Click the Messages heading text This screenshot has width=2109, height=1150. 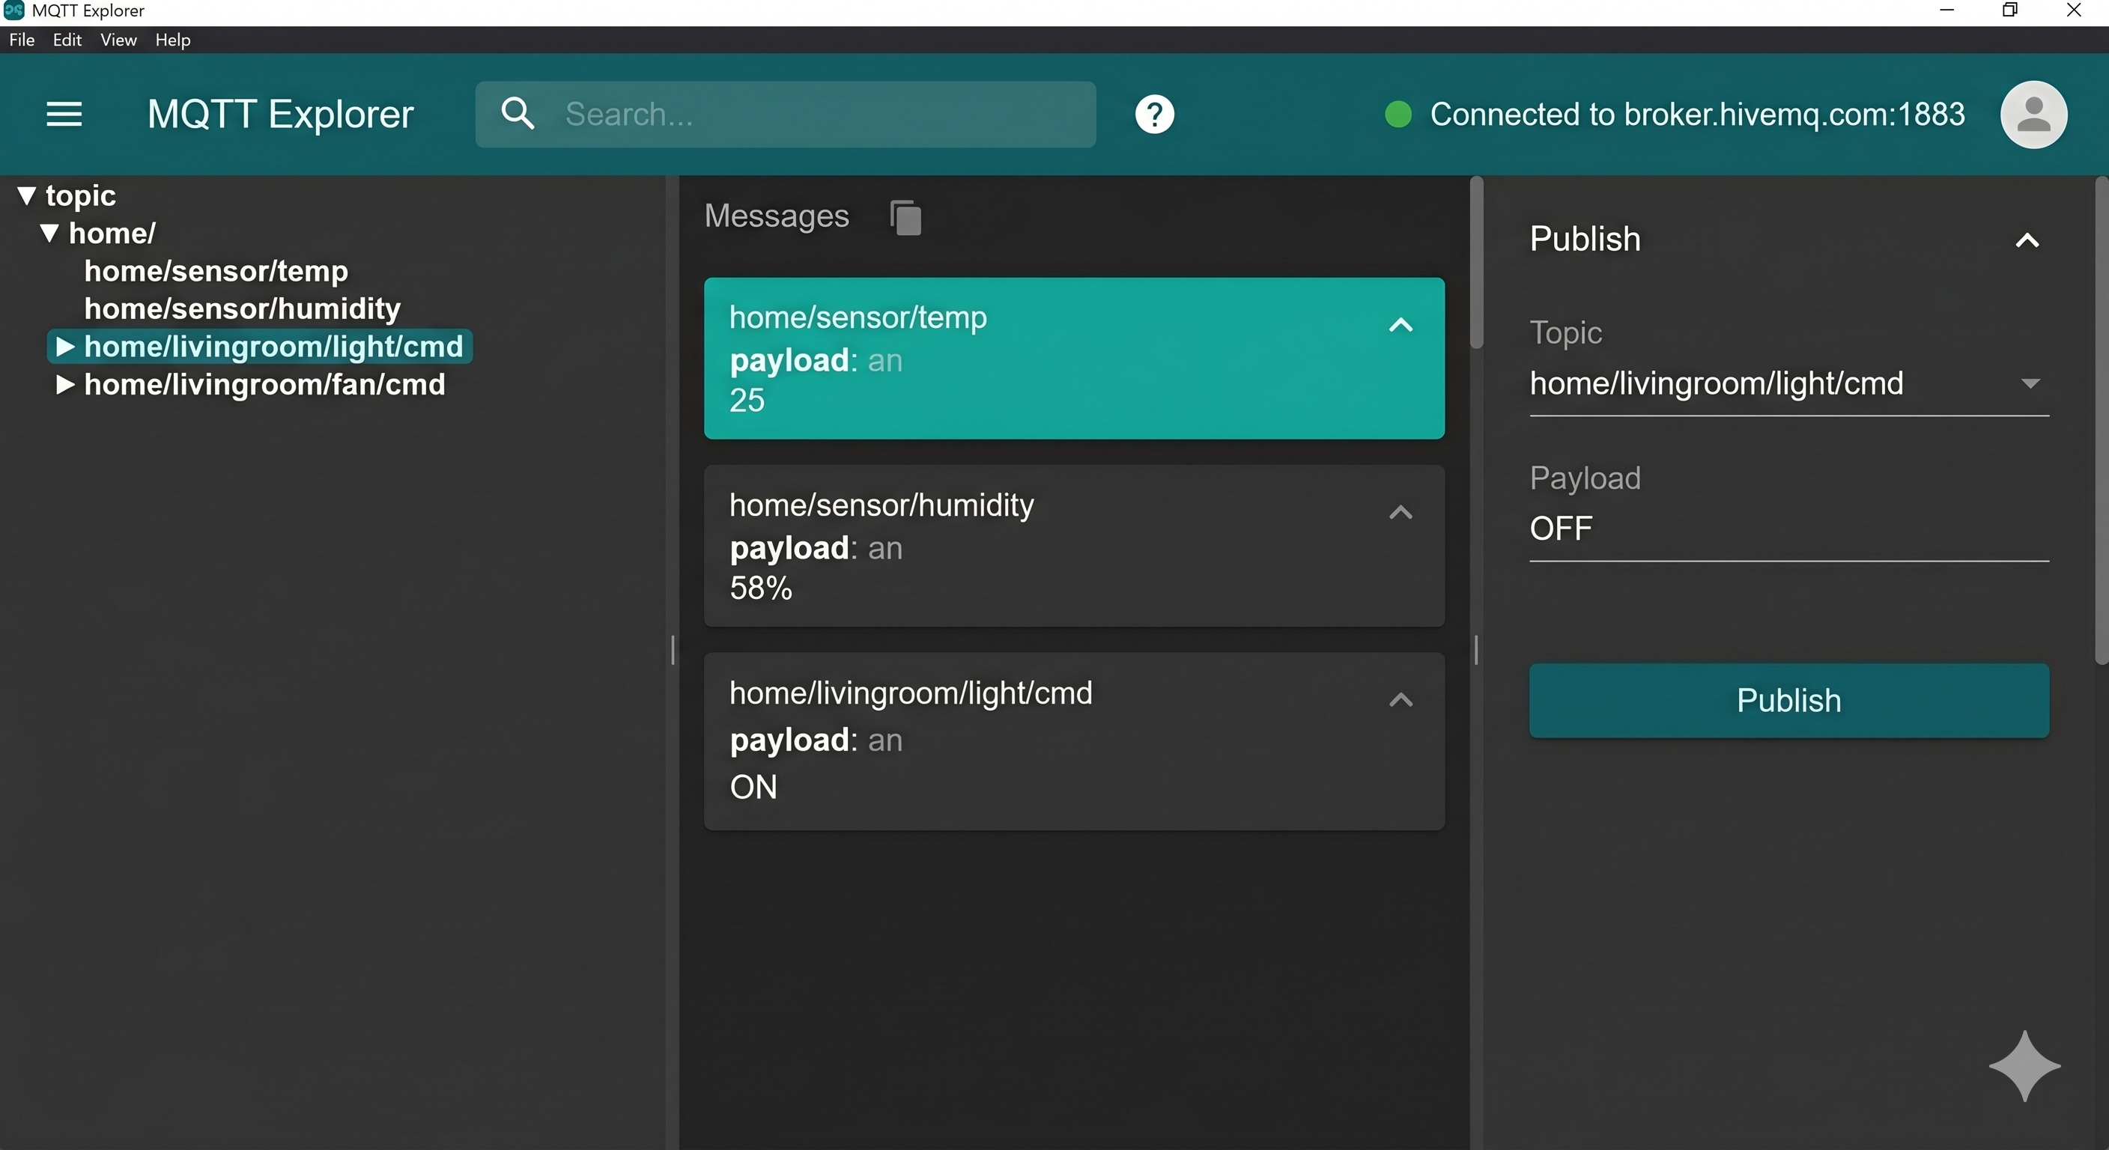coord(776,216)
